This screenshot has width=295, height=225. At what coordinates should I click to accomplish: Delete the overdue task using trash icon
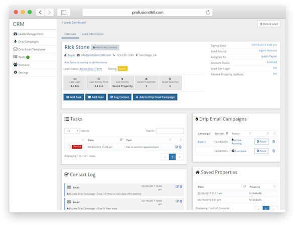pos(180,147)
